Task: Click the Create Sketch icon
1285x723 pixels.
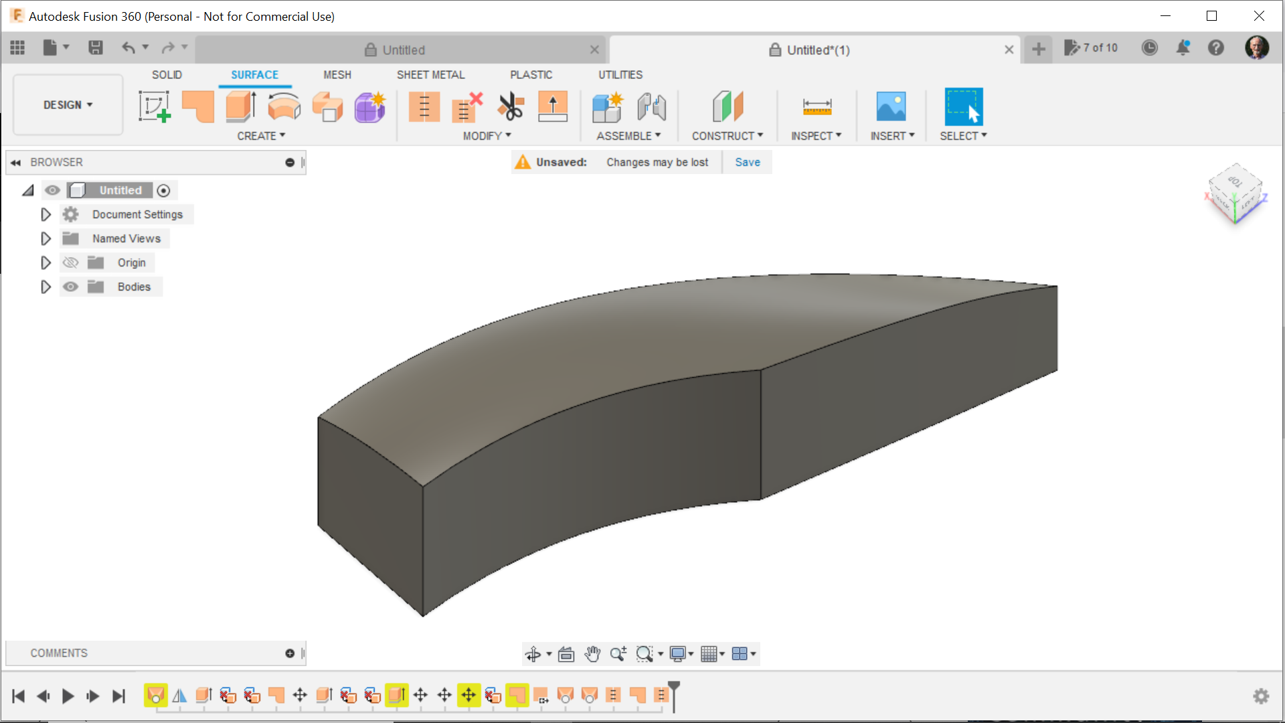Action: pos(155,106)
